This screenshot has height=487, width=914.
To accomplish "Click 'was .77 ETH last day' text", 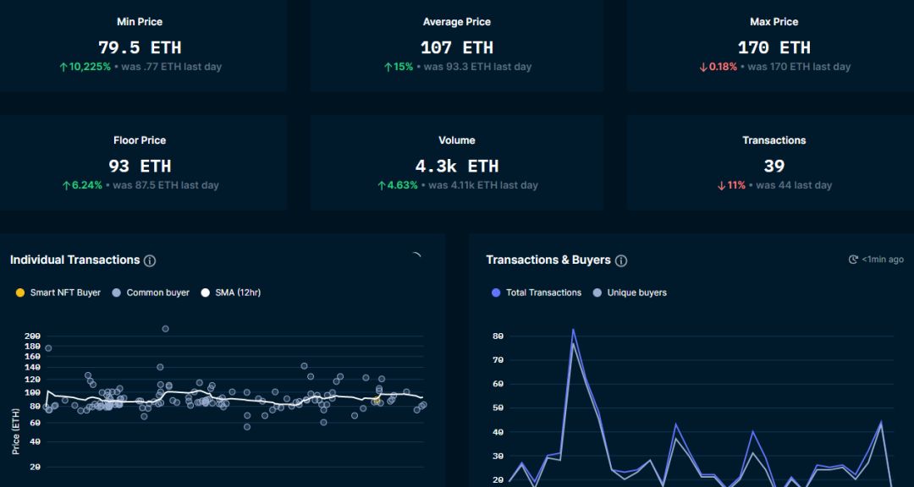I will [171, 67].
